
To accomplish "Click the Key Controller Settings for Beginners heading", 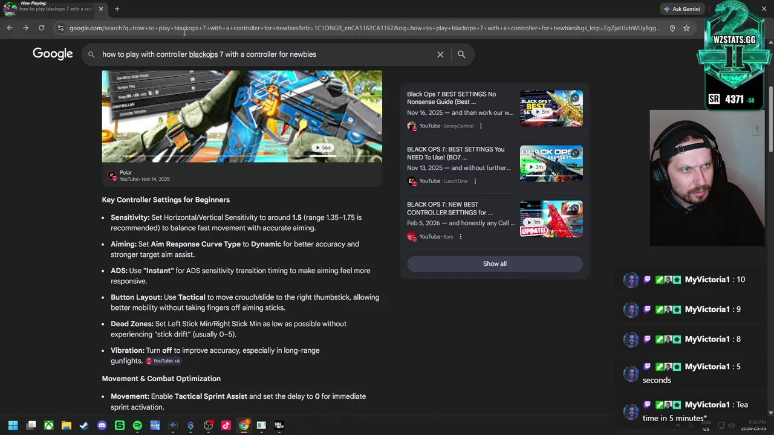I will pyautogui.click(x=166, y=199).
